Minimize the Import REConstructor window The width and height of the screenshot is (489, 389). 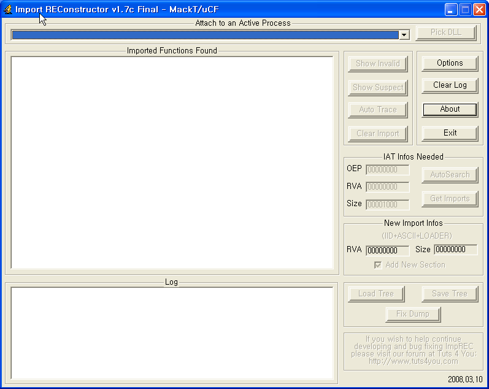coord(450,10)
